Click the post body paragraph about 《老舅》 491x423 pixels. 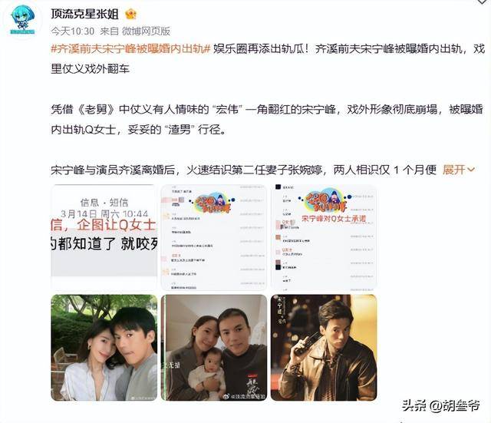[x=267, y=120]
